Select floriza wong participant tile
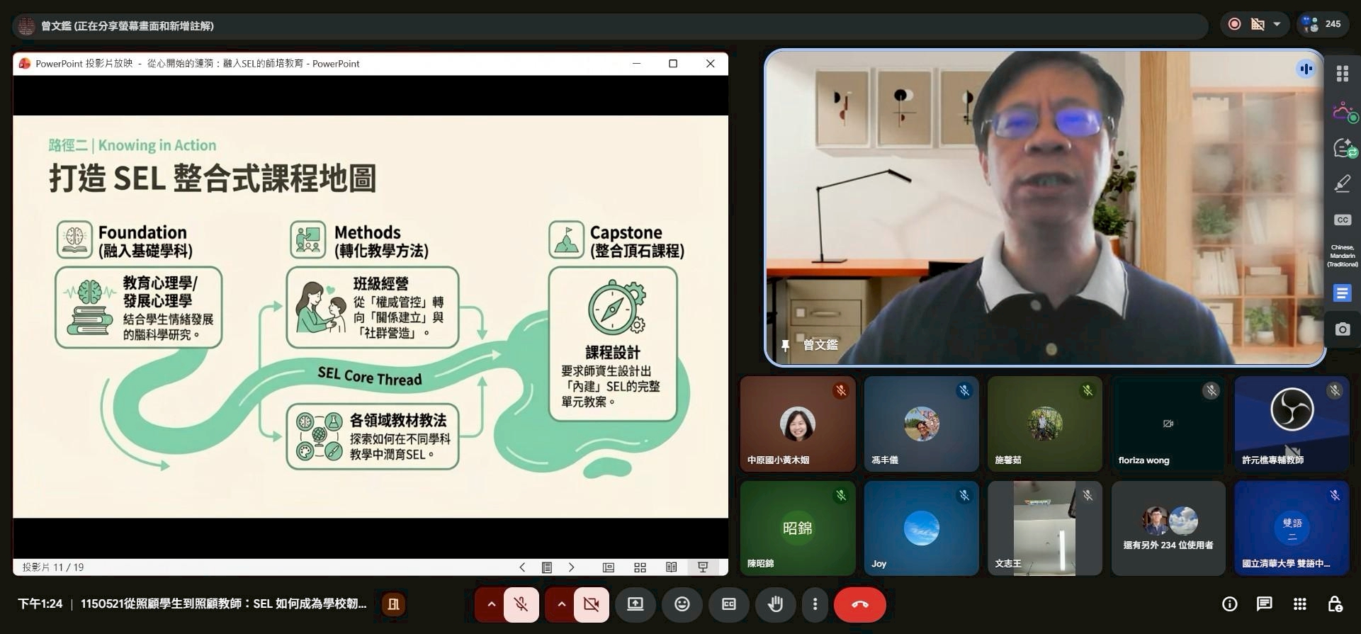Viewport: 1361px width, 634px height. (x=1168, y=424)
